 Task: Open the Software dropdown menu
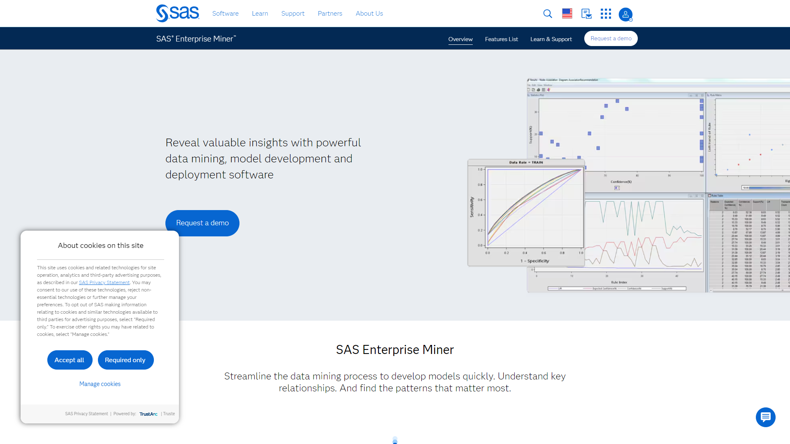[225, 13]
